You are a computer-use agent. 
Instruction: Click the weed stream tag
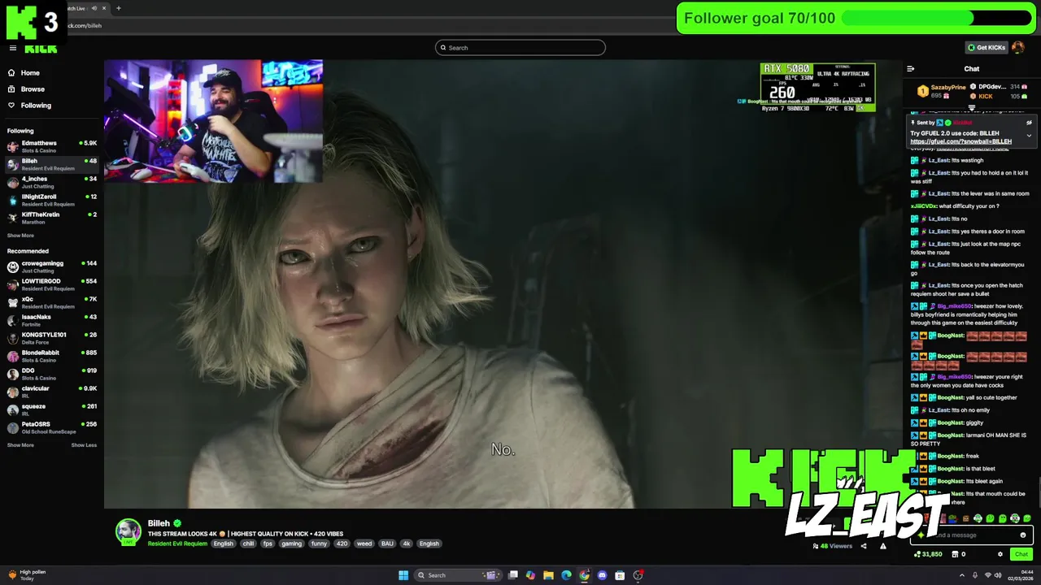[364, 544]
